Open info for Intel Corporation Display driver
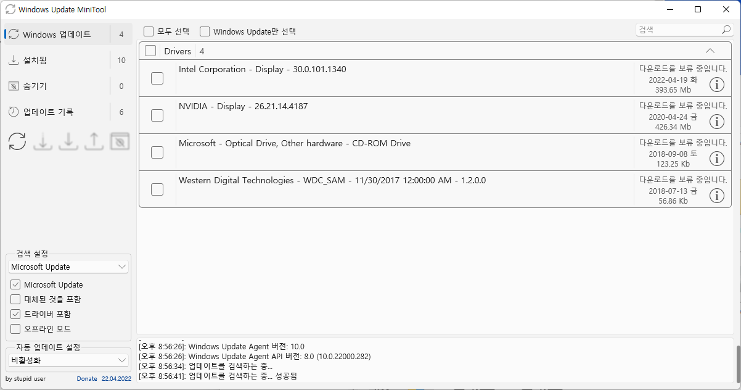The image size is (741, 390). tap(716, 85)
